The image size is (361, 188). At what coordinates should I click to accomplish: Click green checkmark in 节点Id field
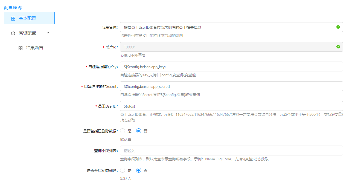(338, 47)
